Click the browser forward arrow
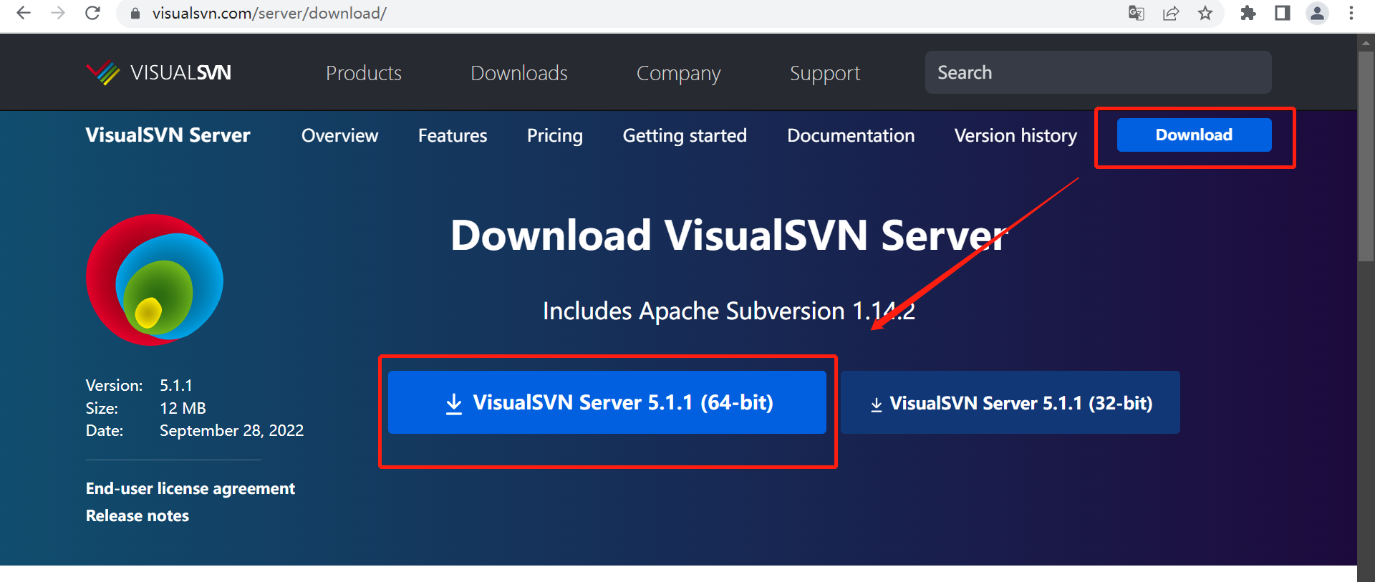The width and height of the screenshot is (1375, 582). [58, 13]
